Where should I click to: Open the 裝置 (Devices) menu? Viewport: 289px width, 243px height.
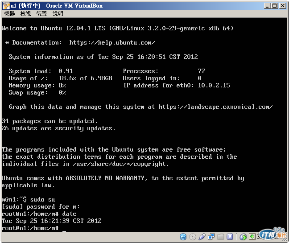[41, 14]
